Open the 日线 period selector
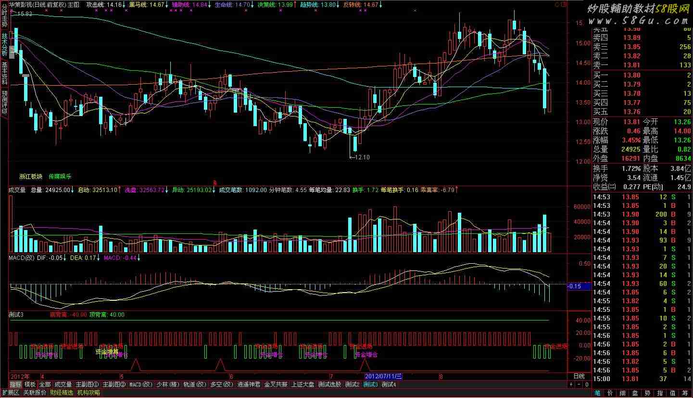This screenshot has height=398, width=693. [579, 376]
